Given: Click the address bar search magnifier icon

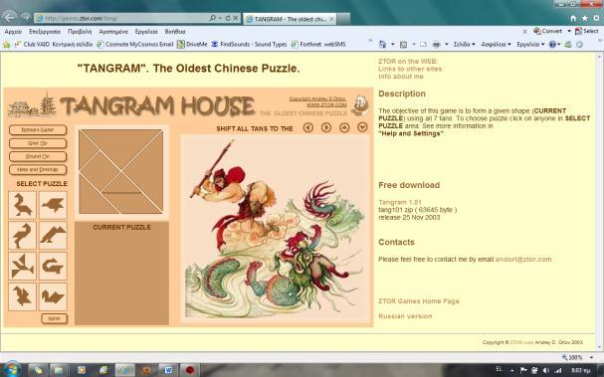Looking at the screenshot, I should (212, 18).
